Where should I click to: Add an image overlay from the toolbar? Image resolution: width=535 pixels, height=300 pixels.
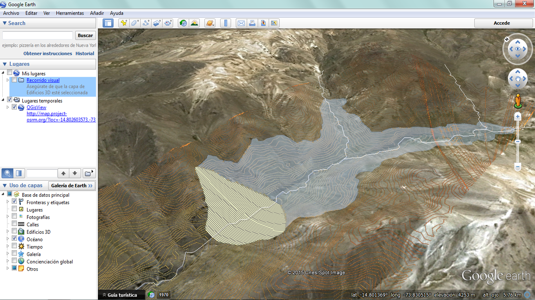157,23
